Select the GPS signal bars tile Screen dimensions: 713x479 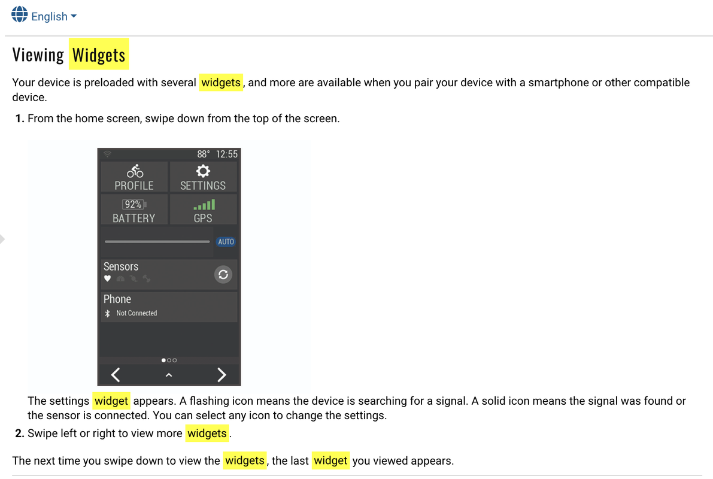[x=204, y=209]
